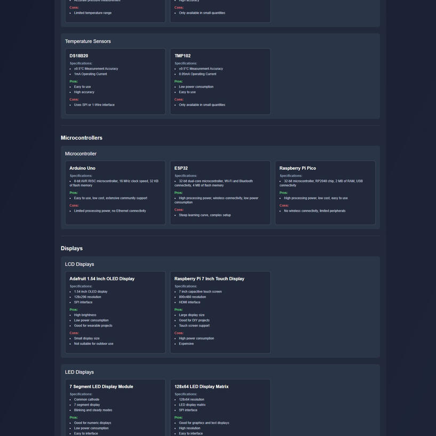Select 7 Segment LED Display Module title
This screenshot has width=436, height=436.
click(101, 386)
